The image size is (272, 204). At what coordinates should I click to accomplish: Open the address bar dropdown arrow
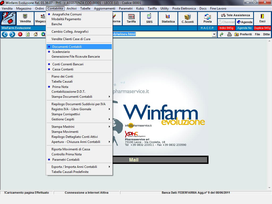(214, 34)
